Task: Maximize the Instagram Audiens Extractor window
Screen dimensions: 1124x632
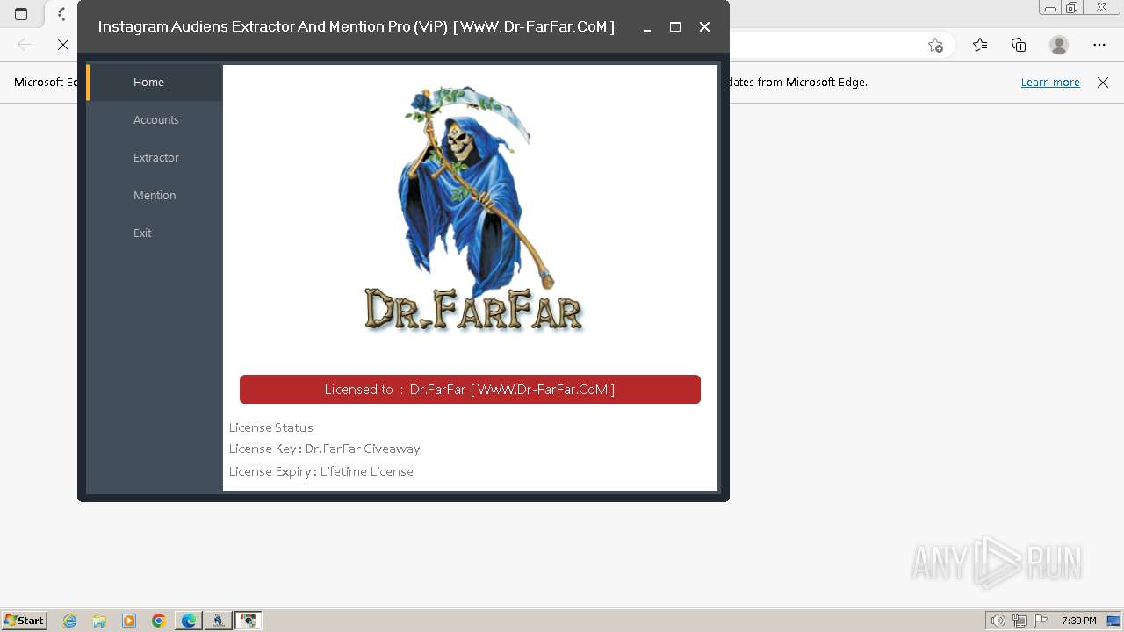Action: point(675,27)
